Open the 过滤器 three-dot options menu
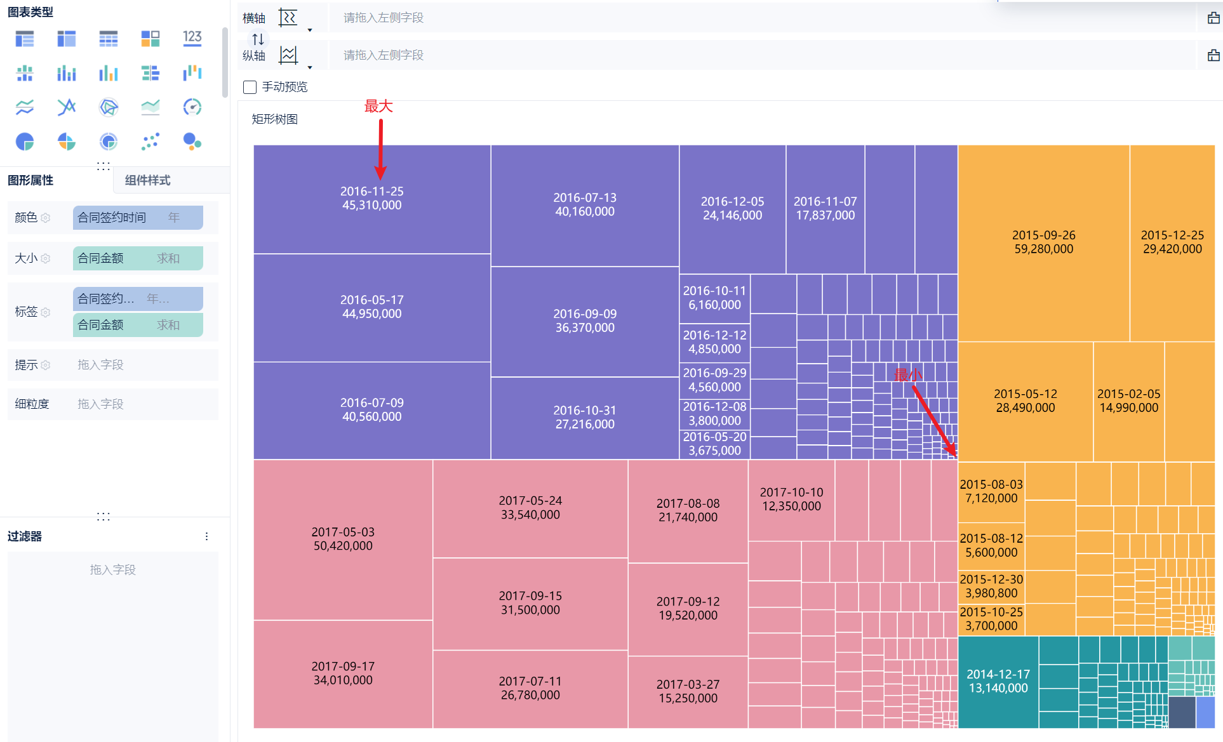Viewport: 1223px width, 742px height. pyautogui.click(x=206, y=536)
